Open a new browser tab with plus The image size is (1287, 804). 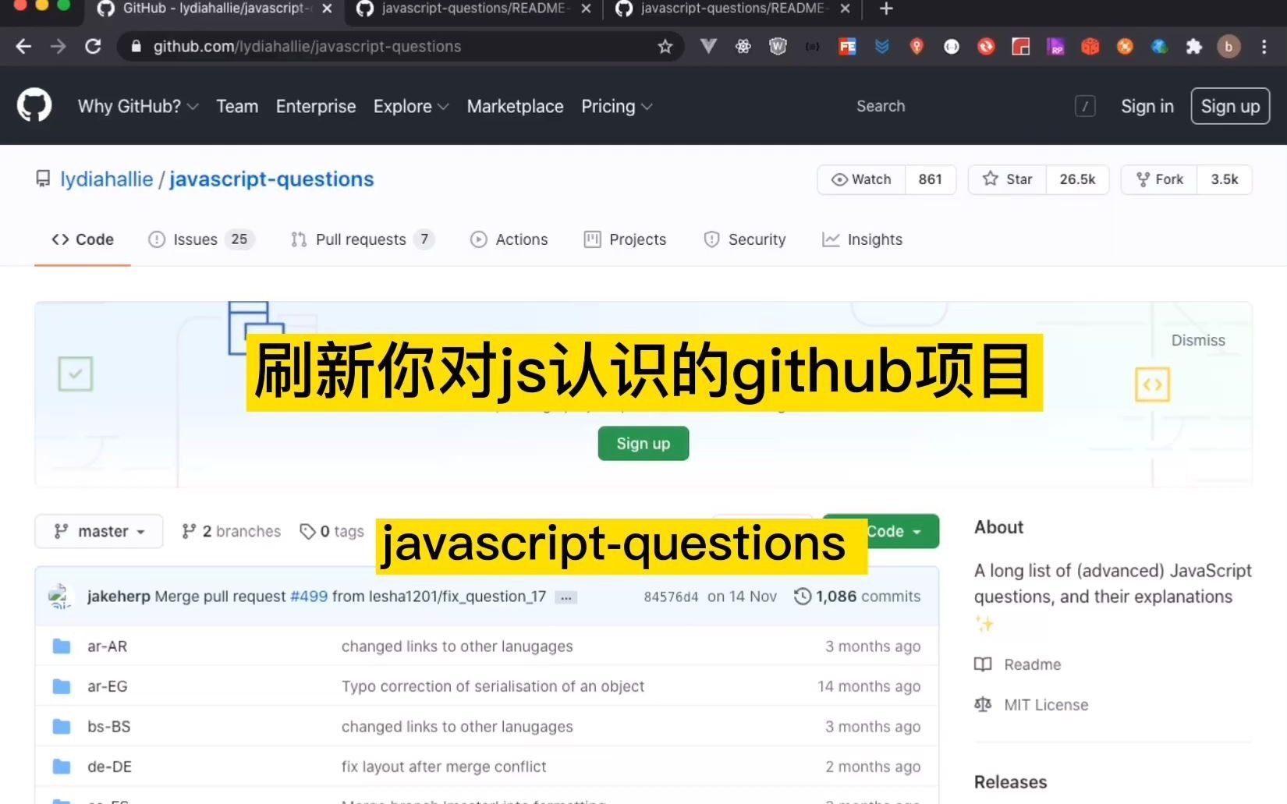(x=886, y=9)
